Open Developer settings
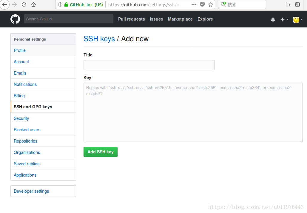This screenshot has width=307, height=213. coord(43,191)
